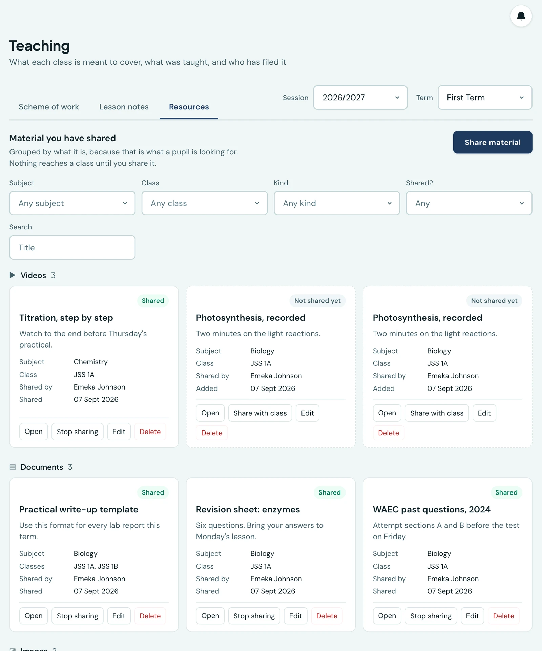Open the Session 2026/2027 dropdown
Viewport: 542px width, 651px height.
(x=360, y=98)
